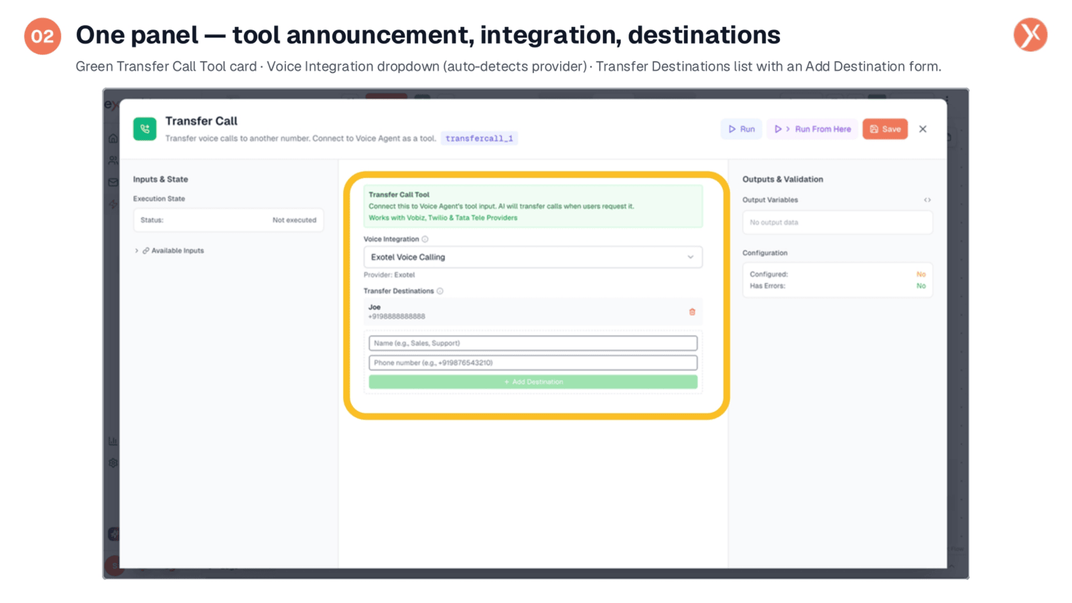Focus the destination Name input field
1072x603 pixels.
[x=533, y=343]
